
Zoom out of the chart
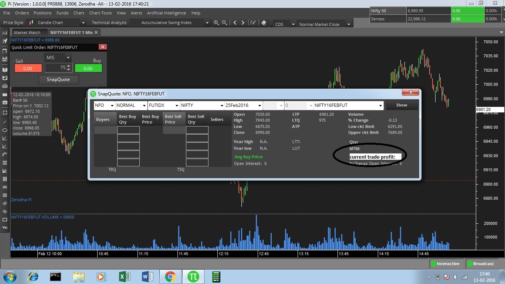[224, 23]
